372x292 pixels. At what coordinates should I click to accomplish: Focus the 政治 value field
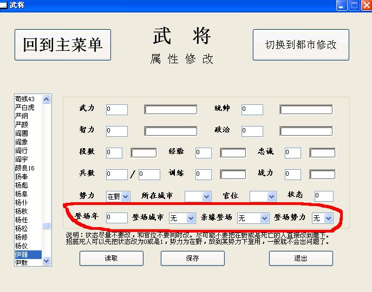(252, 131)
